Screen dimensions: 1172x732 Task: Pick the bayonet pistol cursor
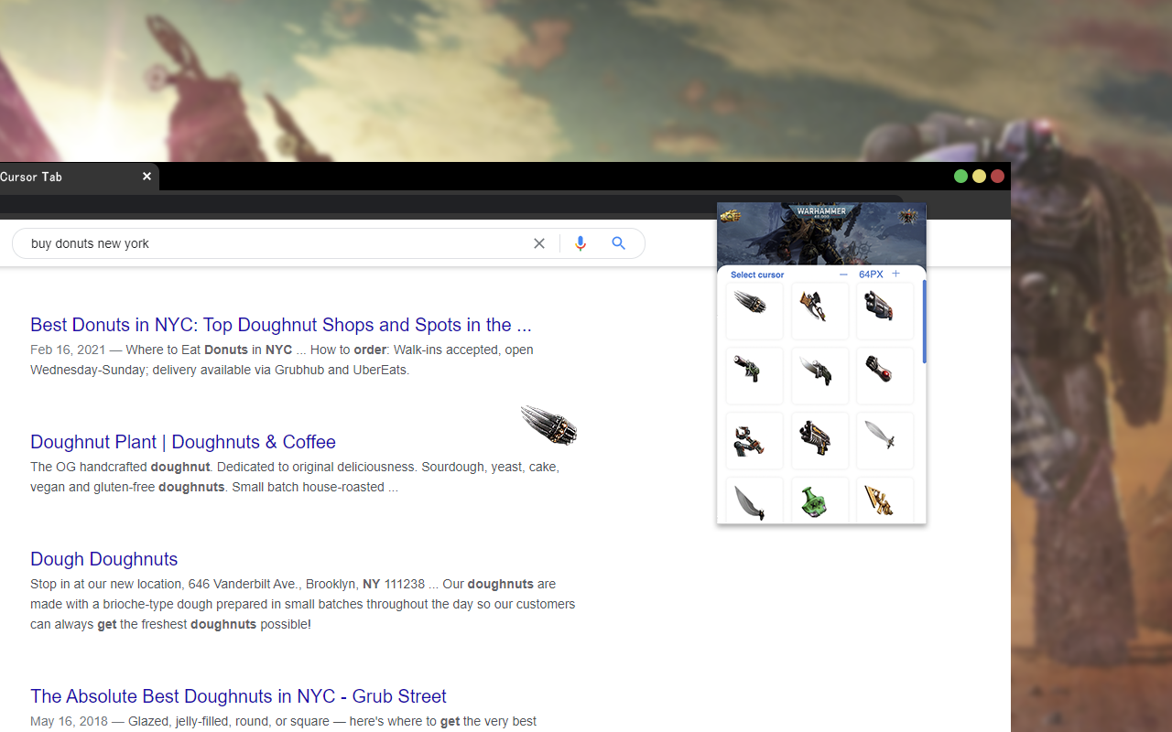[x=819, y=375]
